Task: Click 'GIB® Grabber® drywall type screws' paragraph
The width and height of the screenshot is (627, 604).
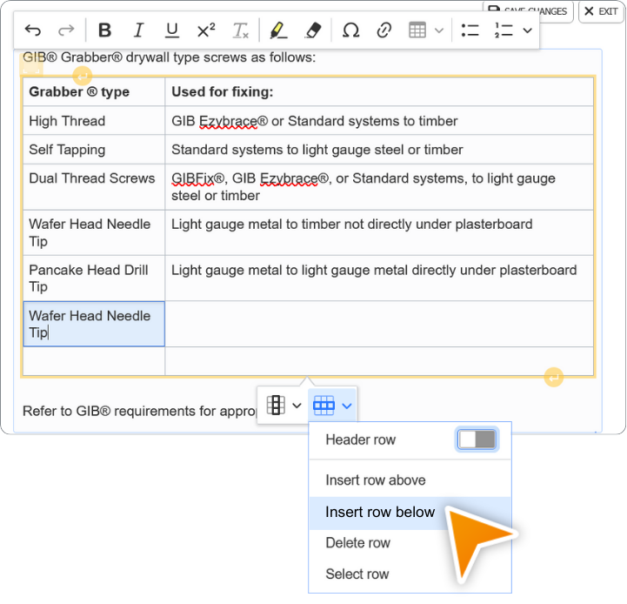Action: (x=170, y=57)
